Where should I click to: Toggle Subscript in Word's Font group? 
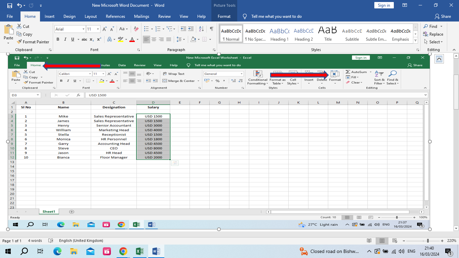point(92,39)
